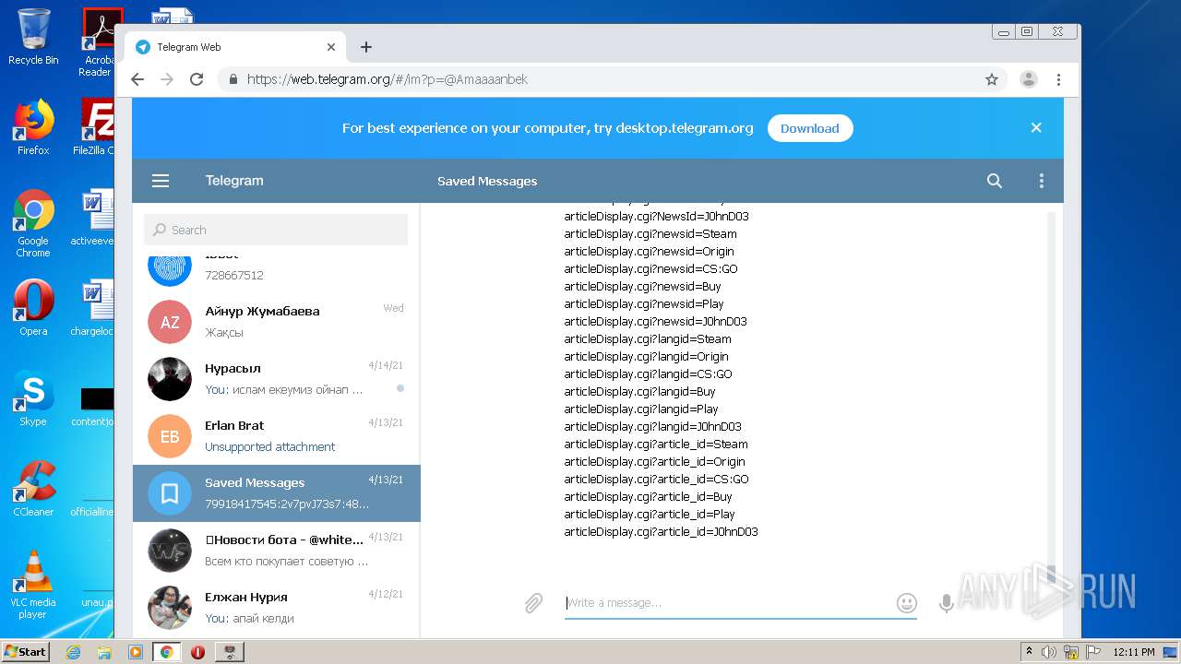Screen dimensions: 1181x664
Task: Open the Firefox desktop shortcut
Action: pyautogui.click(x=33, y=127)
